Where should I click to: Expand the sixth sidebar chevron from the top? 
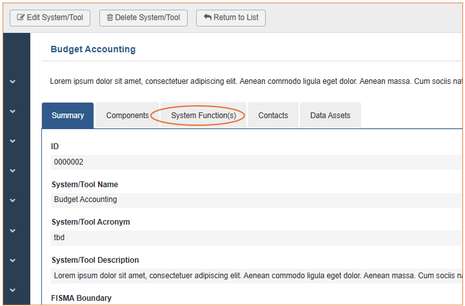pos(12,230)
